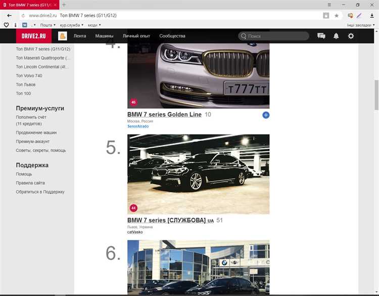Screen dimensions: 379x296
Task: Open 'BMW 7 series Golden Line' title link
Action: (164, 114)
